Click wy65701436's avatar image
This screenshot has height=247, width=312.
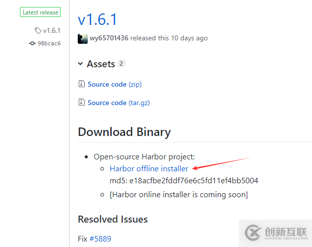[83, 39]
